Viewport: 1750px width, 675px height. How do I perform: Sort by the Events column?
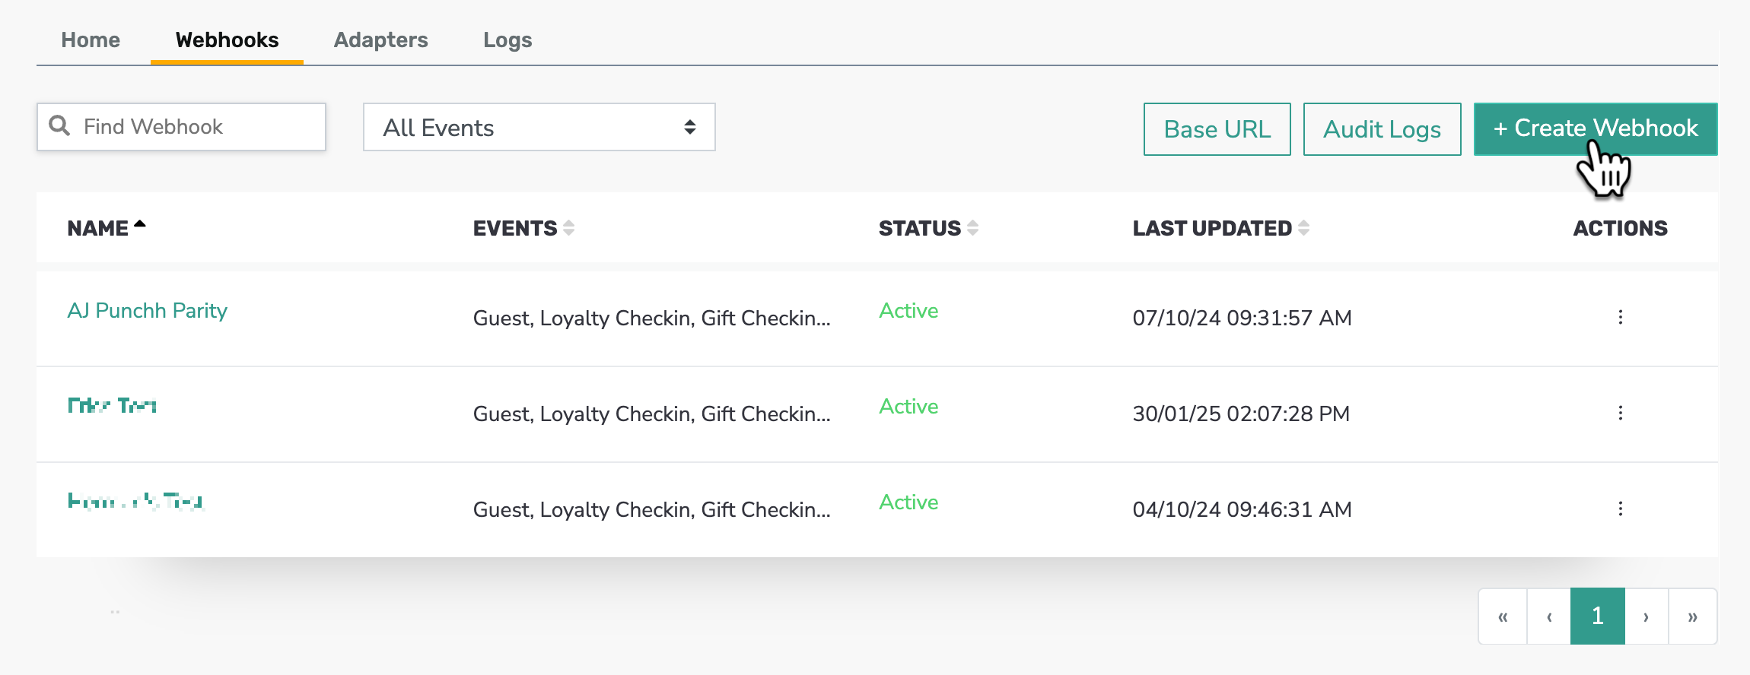tap(523, 228)
